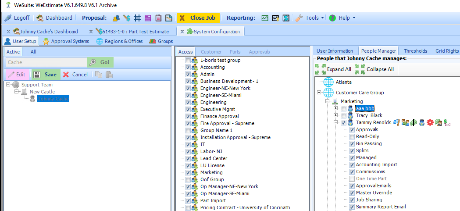Click the green chart Reporting icon
Image resolution: width=460 pixels, height=211 pixels.
click(265, 18)
